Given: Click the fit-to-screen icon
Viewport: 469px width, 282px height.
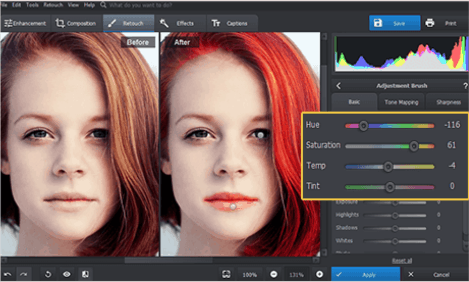Looking at the screenshot, I should [x=226, y=274].
